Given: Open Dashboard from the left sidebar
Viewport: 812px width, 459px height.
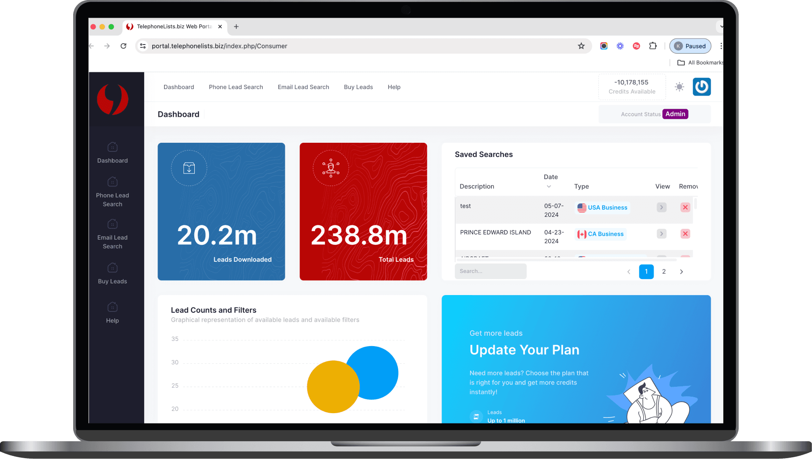Looking at the screenshot, I should (113, 153).
